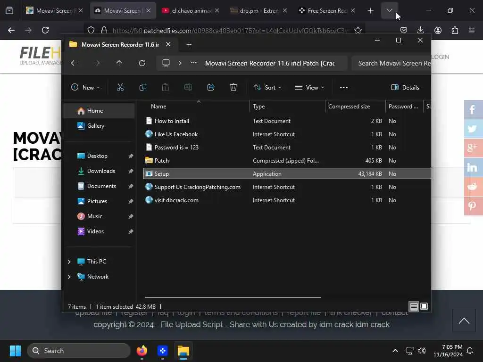Click the Firefox reload page button
Screen dimensions: 483x362
45,30
